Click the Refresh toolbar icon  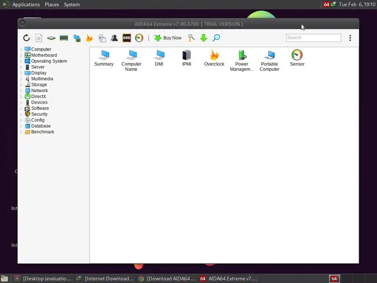click(27, 38)
